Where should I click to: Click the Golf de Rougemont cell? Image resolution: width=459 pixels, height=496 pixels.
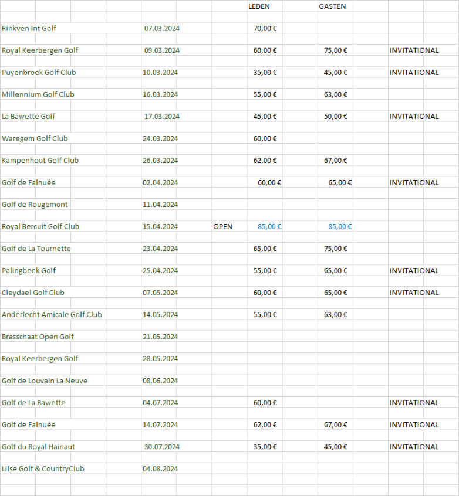click(35, 205)
